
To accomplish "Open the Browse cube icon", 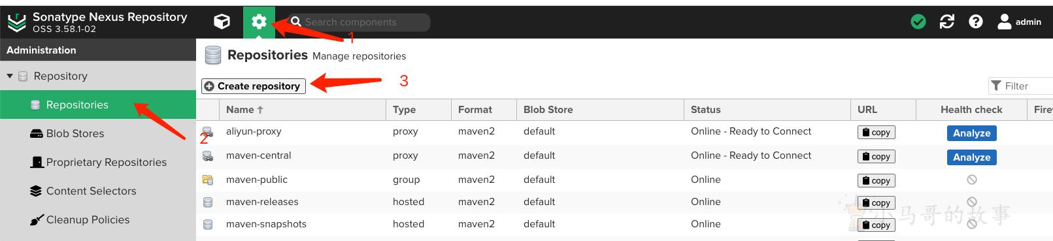I will [x=222, y=22].
